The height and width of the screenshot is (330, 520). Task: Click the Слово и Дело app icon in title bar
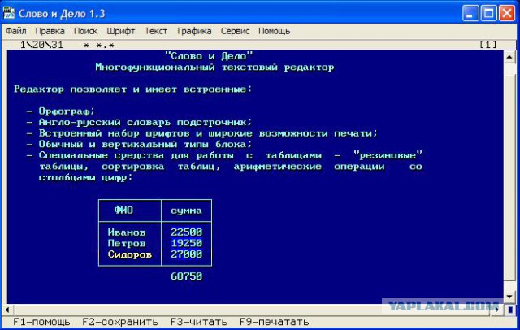[9, 13]
